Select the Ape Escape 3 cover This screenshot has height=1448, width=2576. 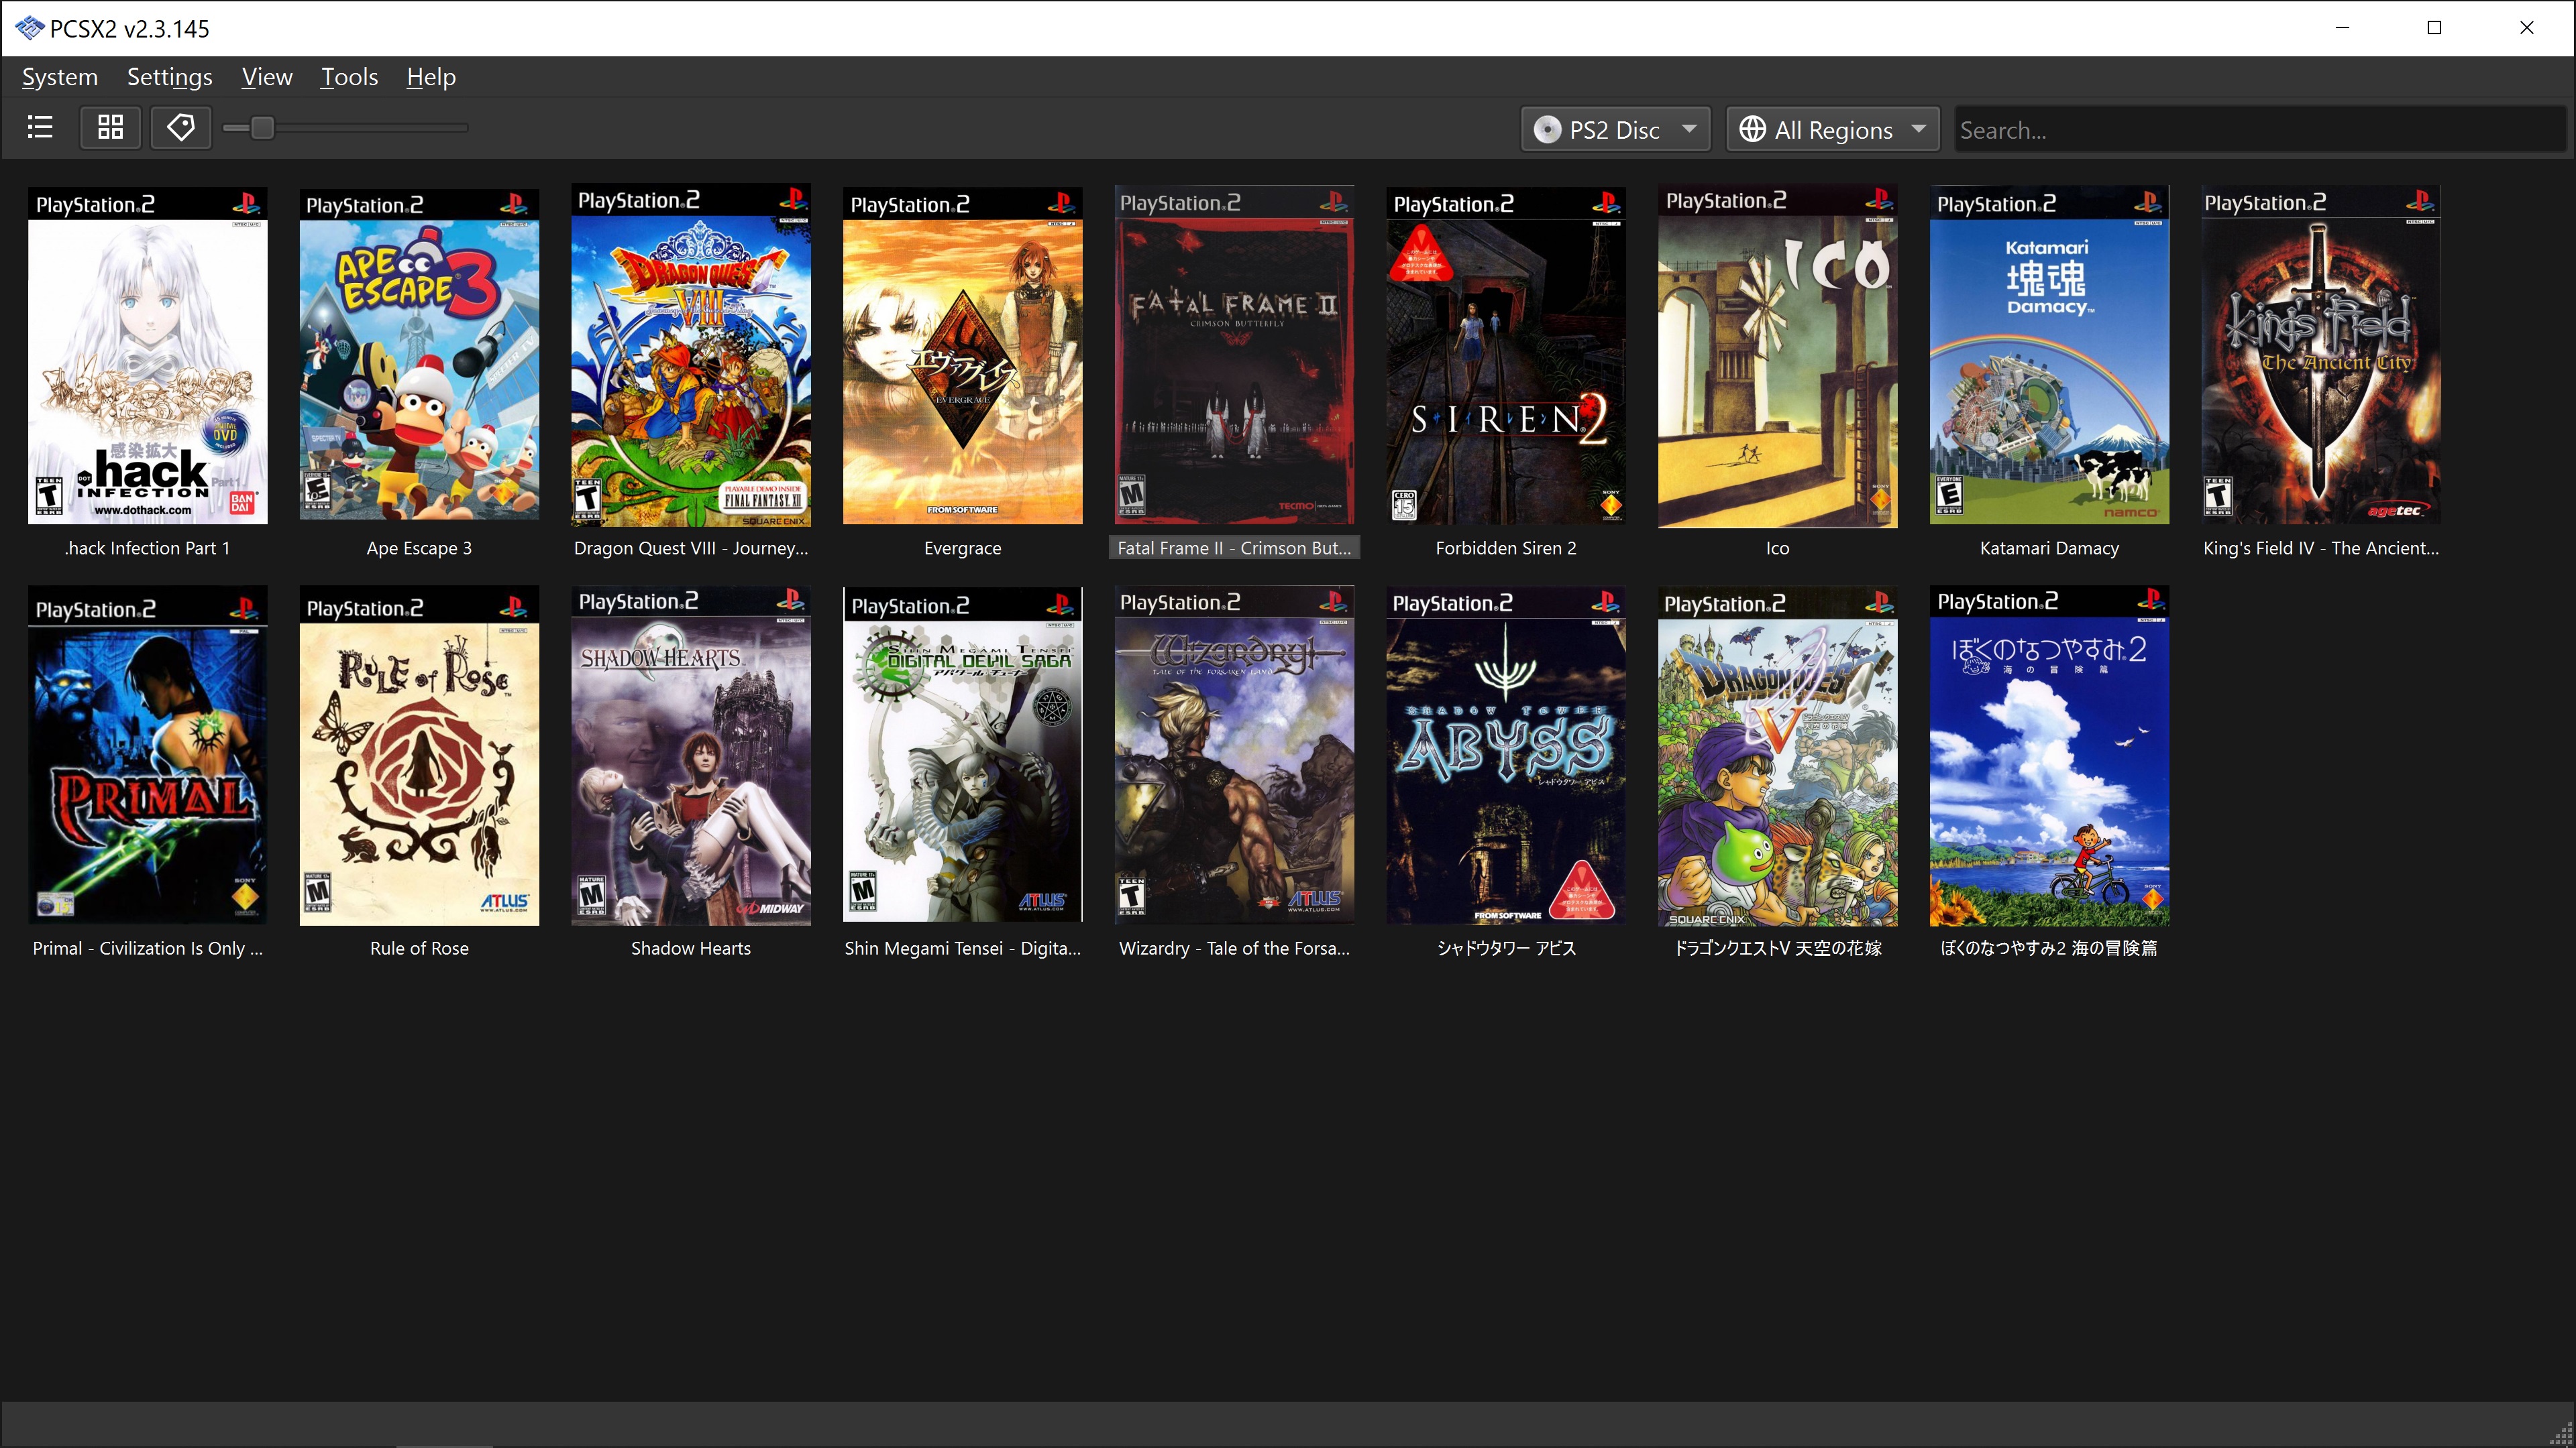419,355
